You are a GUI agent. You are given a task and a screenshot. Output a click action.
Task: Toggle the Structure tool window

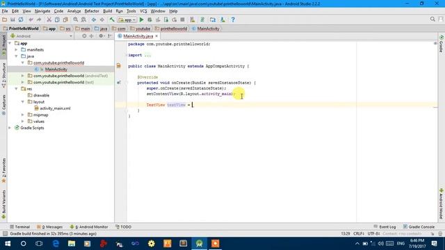pos(3,75)
